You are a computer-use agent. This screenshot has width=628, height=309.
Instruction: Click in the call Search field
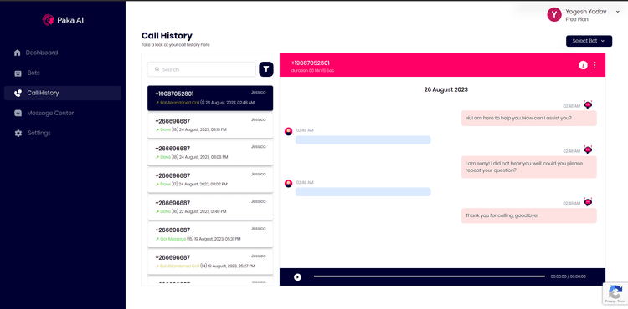click(x=202, y=69)
